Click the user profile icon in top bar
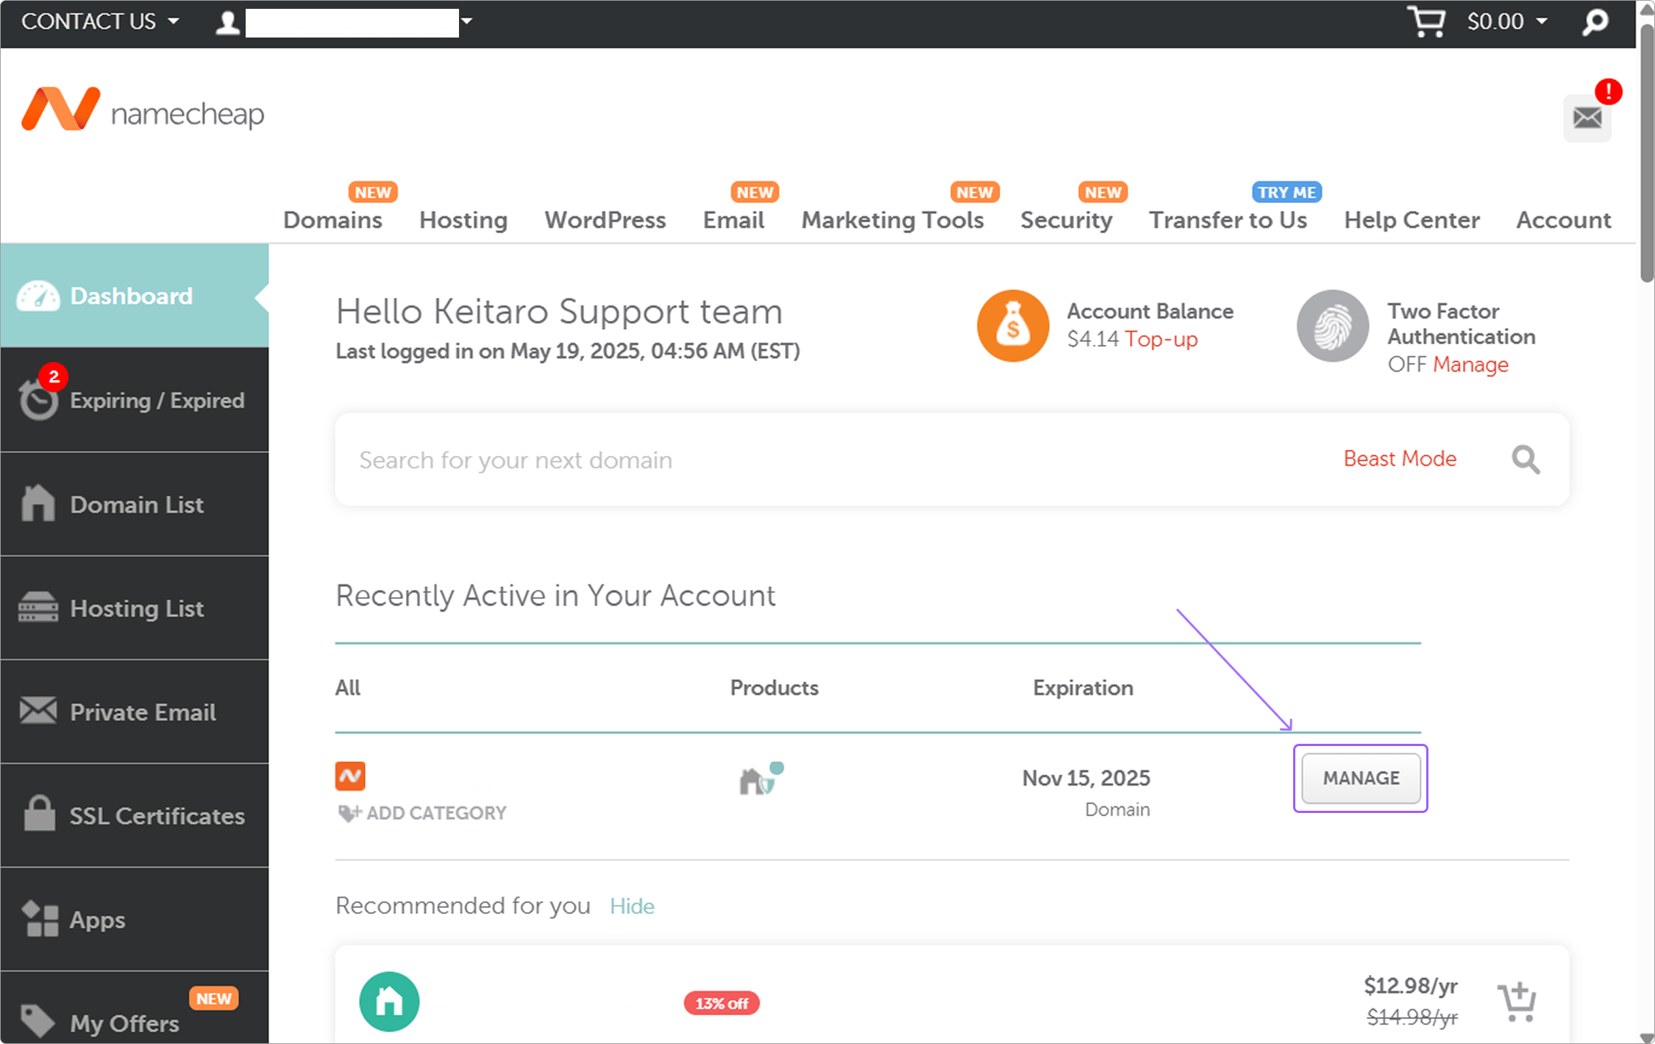The width and height of the screenshot is (1655, 1044). point(227,22)
